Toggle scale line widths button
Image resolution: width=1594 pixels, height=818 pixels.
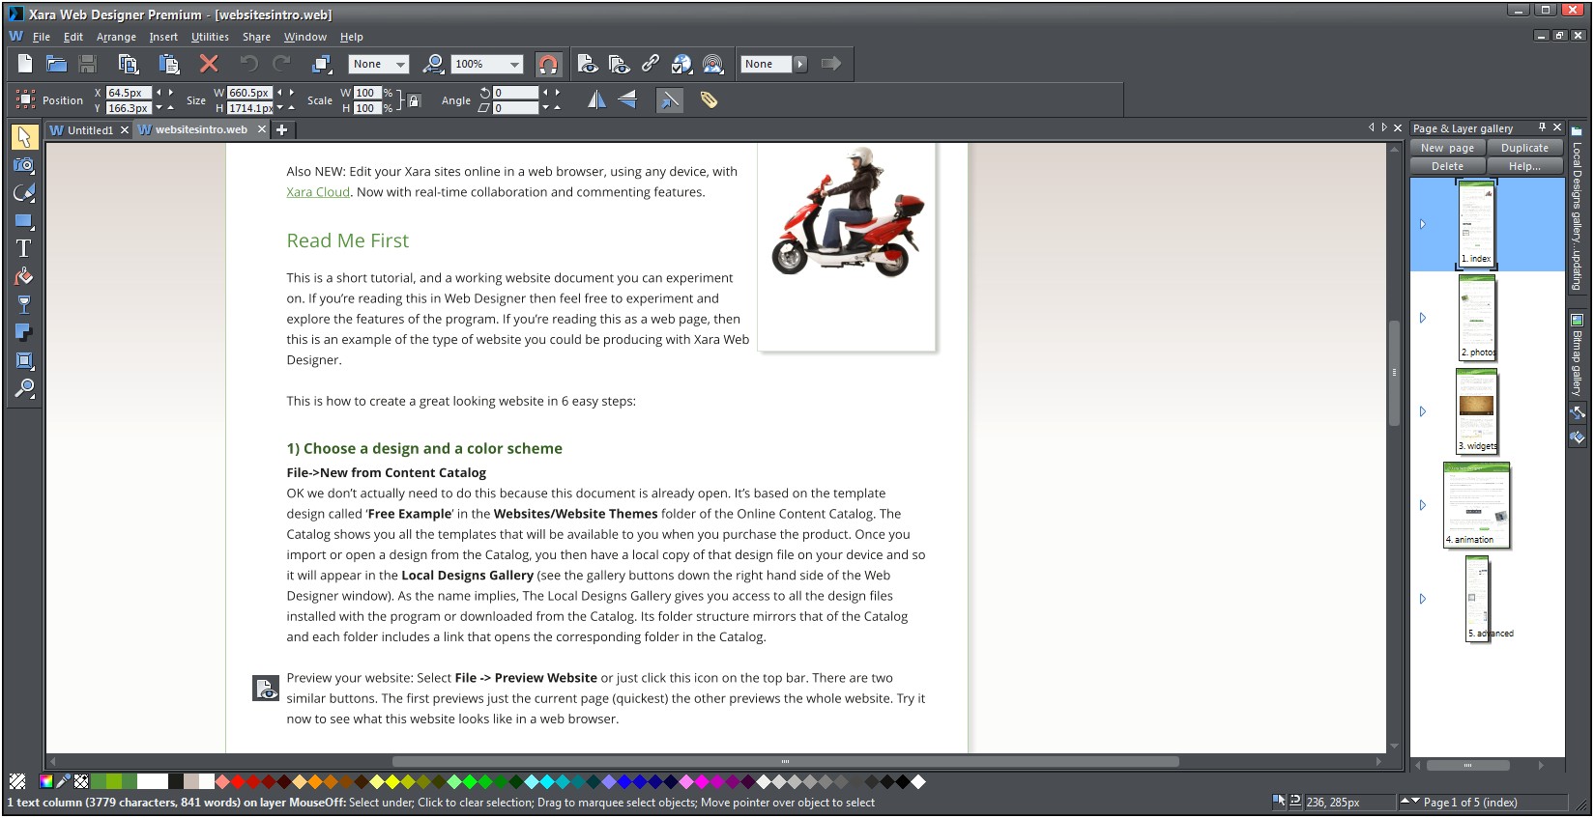pos(669,99)
